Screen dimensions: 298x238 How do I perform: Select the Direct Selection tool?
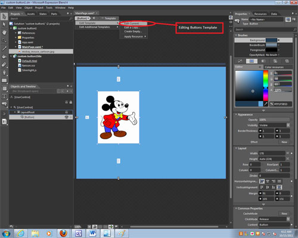[x=4, y=24]
